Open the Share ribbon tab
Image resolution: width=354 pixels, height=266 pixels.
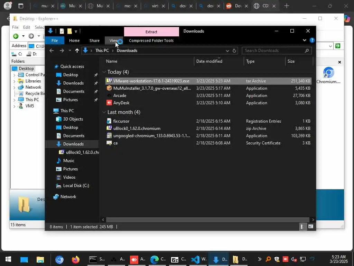pos(94,41)
